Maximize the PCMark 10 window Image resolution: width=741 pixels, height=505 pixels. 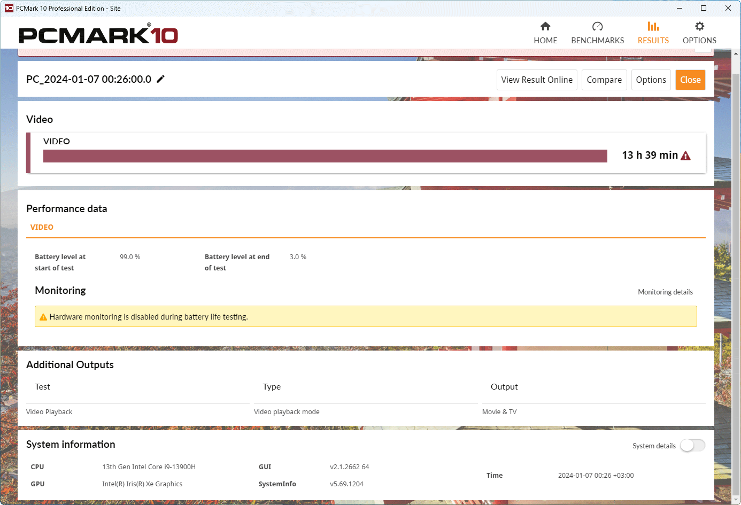pos(704,8)
